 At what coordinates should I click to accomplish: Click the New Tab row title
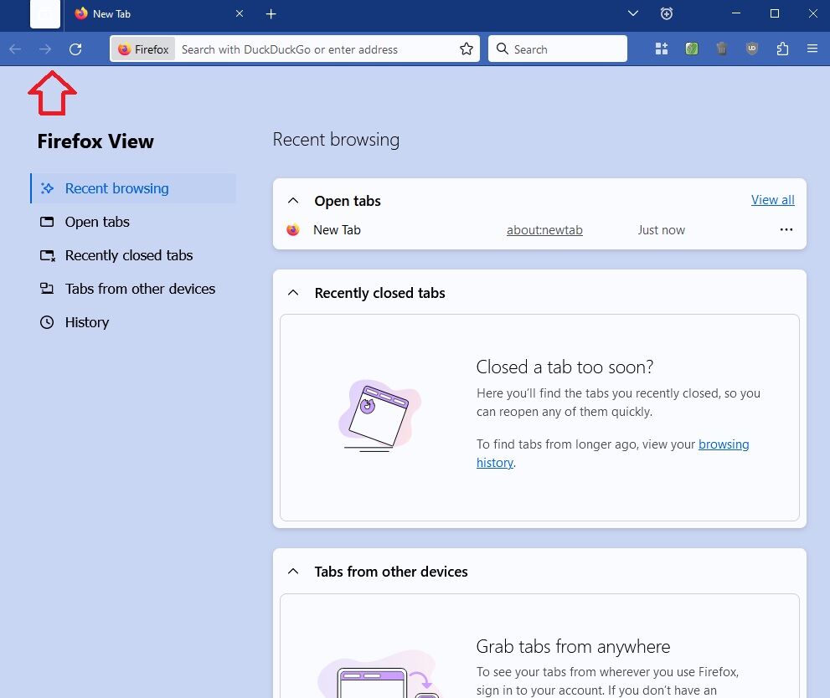point(337,230)
